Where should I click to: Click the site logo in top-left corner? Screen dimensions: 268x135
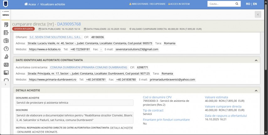[6, 4]
